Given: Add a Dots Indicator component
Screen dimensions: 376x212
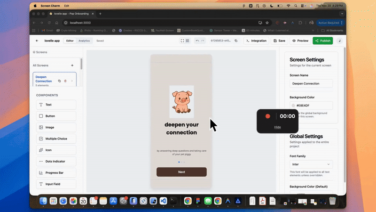Looking at the screenshot, I should coord(56,161).
